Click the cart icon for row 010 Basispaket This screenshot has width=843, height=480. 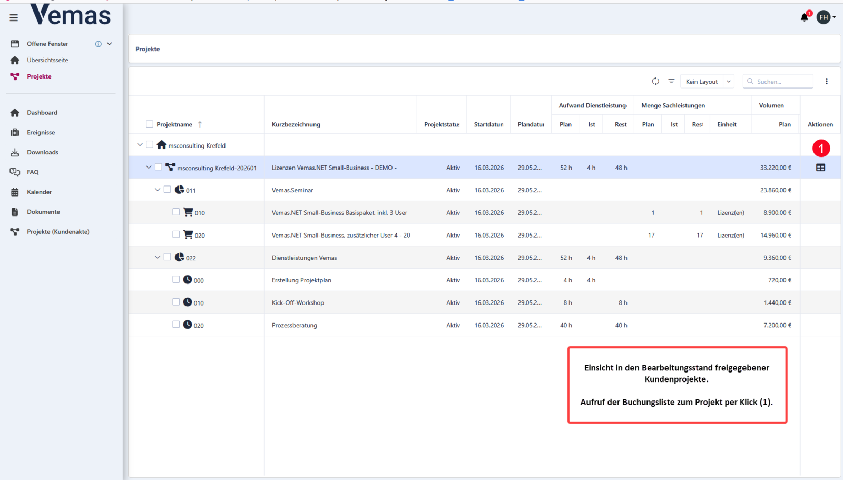(188, 212)
